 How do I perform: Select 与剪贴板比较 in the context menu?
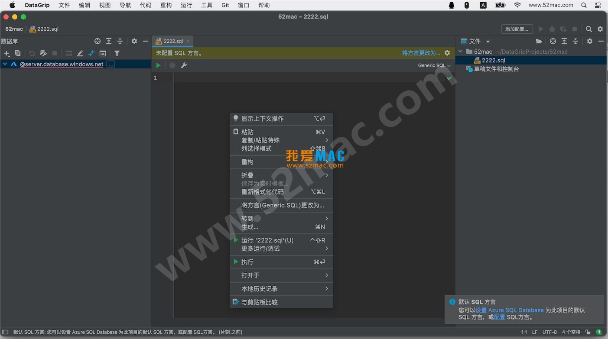[x=259, y=302]
